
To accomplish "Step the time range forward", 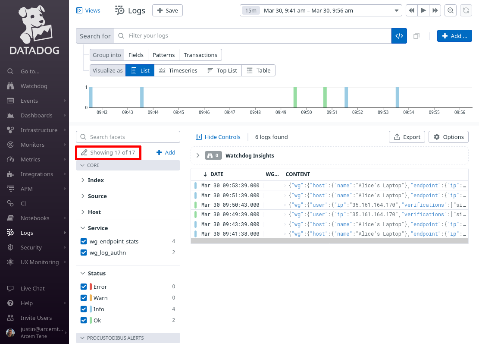I will (x=435, y=10).
